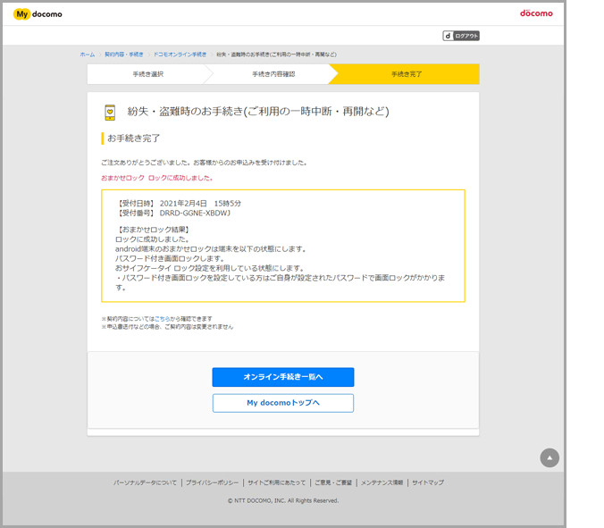604x528 pixels.
Task: Click the reception number DRRD-GGNE-XBDWJ
Action: pos(195,214)
